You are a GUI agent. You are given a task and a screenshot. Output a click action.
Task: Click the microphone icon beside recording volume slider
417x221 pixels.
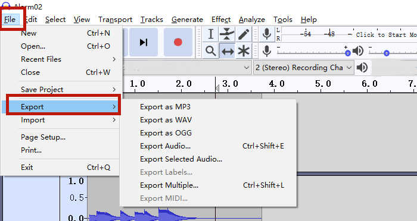[267, 50]
